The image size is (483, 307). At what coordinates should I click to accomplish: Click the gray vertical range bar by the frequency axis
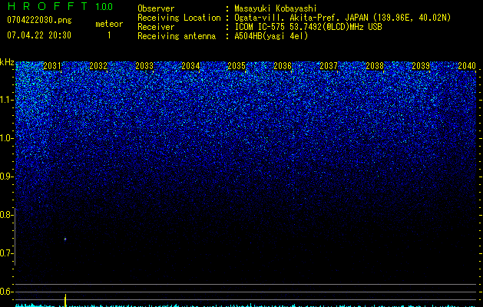[x=15, y=237]
